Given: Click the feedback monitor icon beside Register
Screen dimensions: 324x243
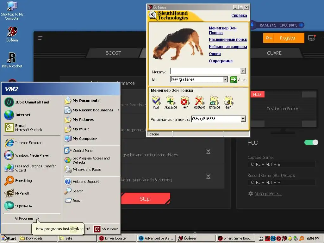Looking at the screenshot, I should pos(312,38).
